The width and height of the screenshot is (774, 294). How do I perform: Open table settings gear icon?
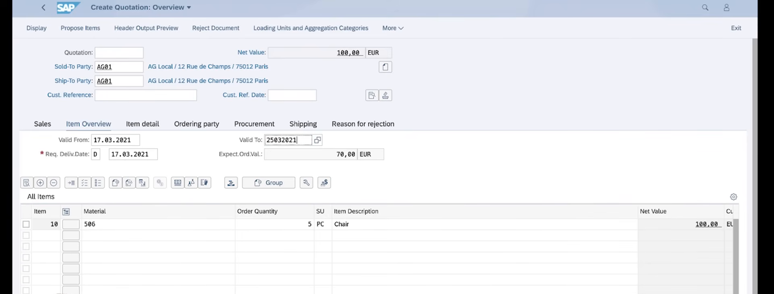point(733,197)
